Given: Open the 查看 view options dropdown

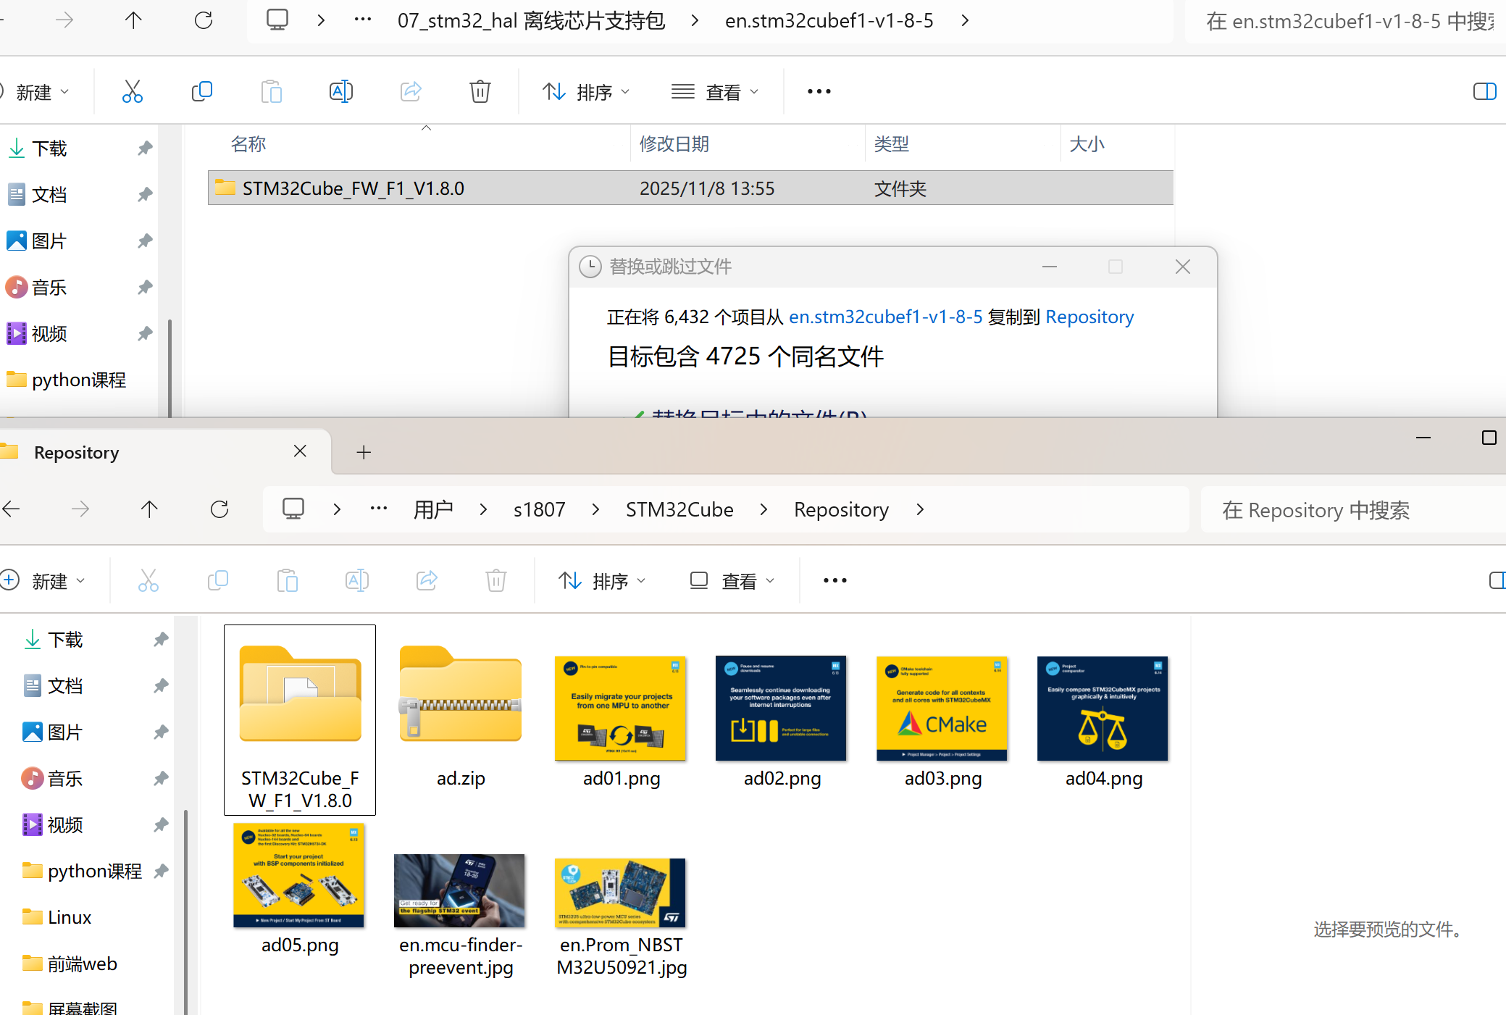Looking at the screenshot, I should coord(717,91).
